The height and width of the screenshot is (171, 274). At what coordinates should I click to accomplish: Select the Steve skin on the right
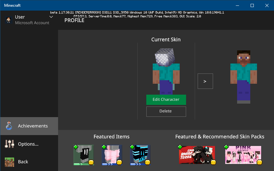tap(244, 77)
